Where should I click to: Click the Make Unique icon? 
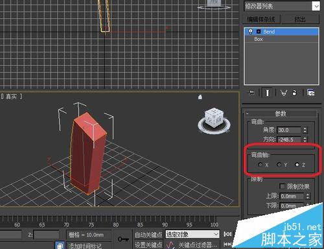point(284,93)
